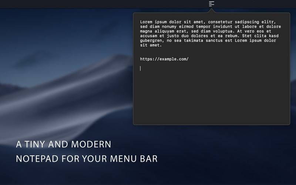Click the final "sit amet." line
The width and height of the screenshot is (296, 185).
[x=151, y=45]
